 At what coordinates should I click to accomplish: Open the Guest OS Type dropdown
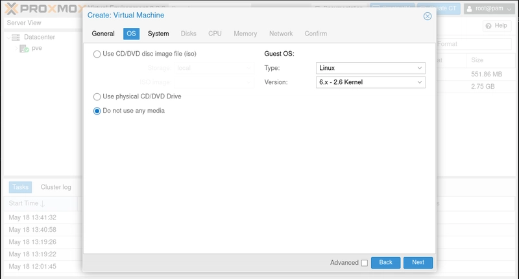pos(419,68)
